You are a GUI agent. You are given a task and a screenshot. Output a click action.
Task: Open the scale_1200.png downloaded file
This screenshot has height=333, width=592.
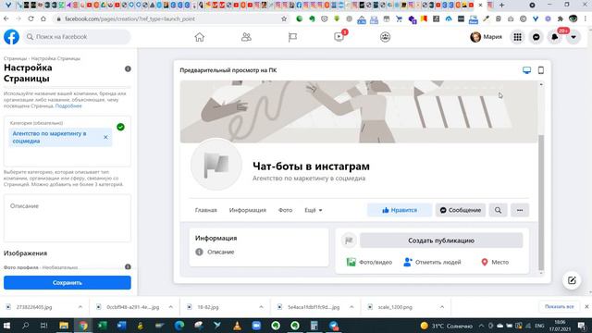pos(395,307)
